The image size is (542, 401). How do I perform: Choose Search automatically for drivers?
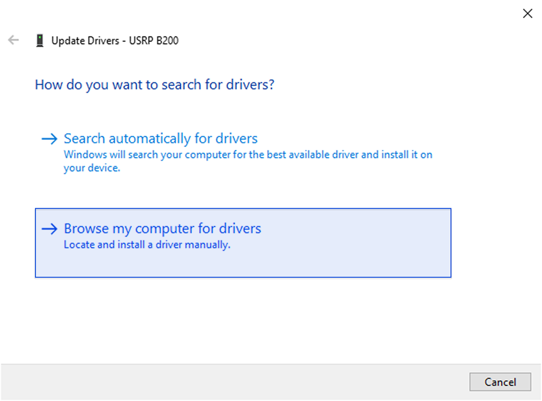(161, 139)
